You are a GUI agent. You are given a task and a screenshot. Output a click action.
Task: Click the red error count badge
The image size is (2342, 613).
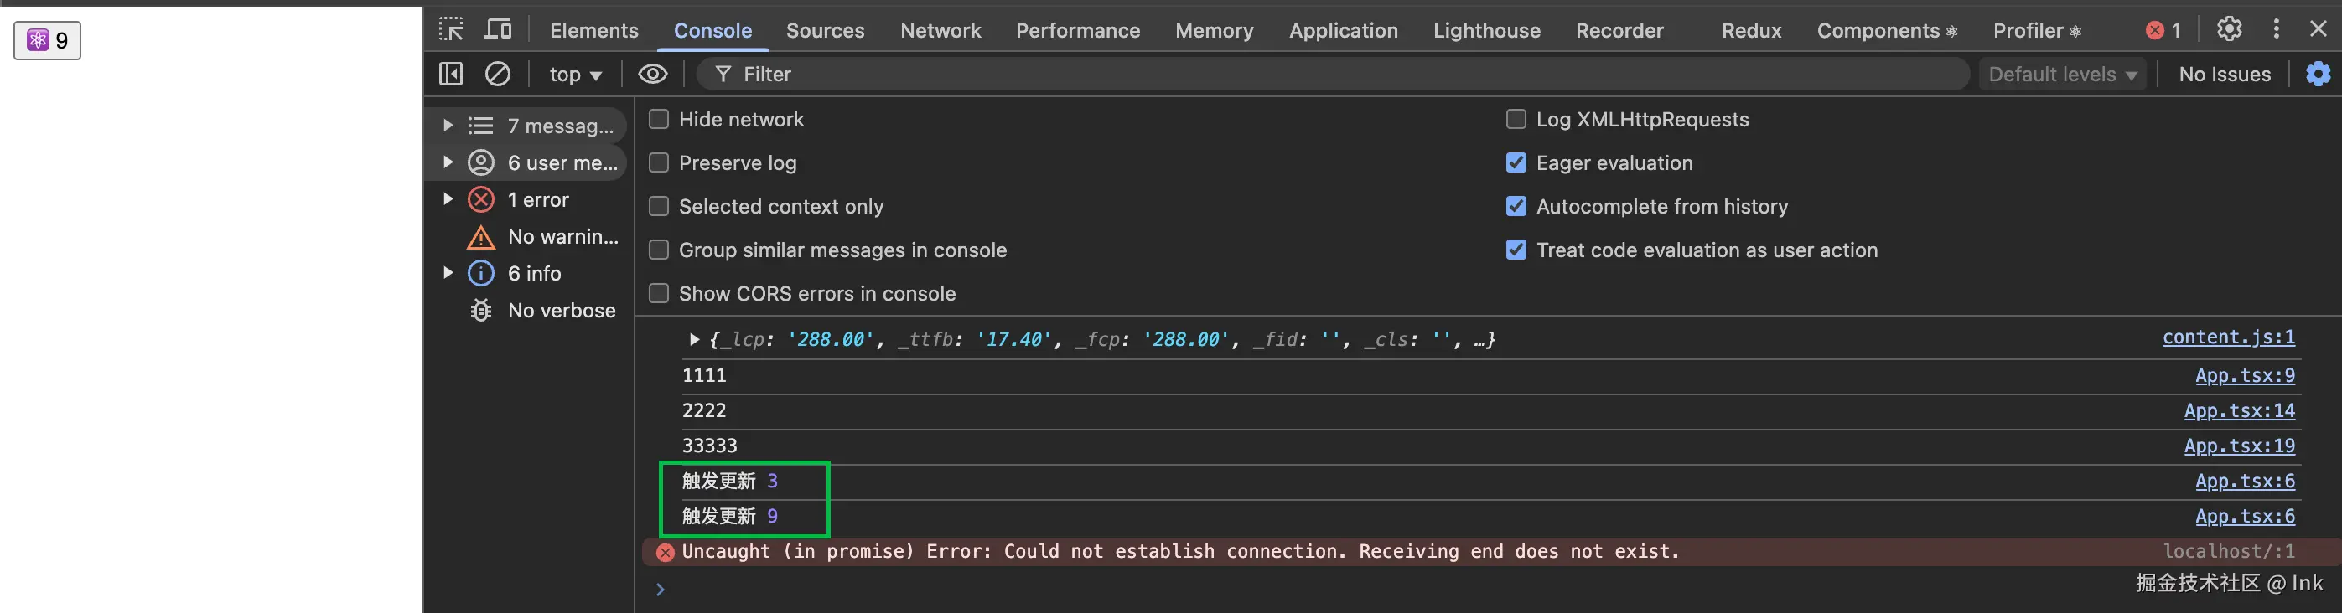[2163, 30]
